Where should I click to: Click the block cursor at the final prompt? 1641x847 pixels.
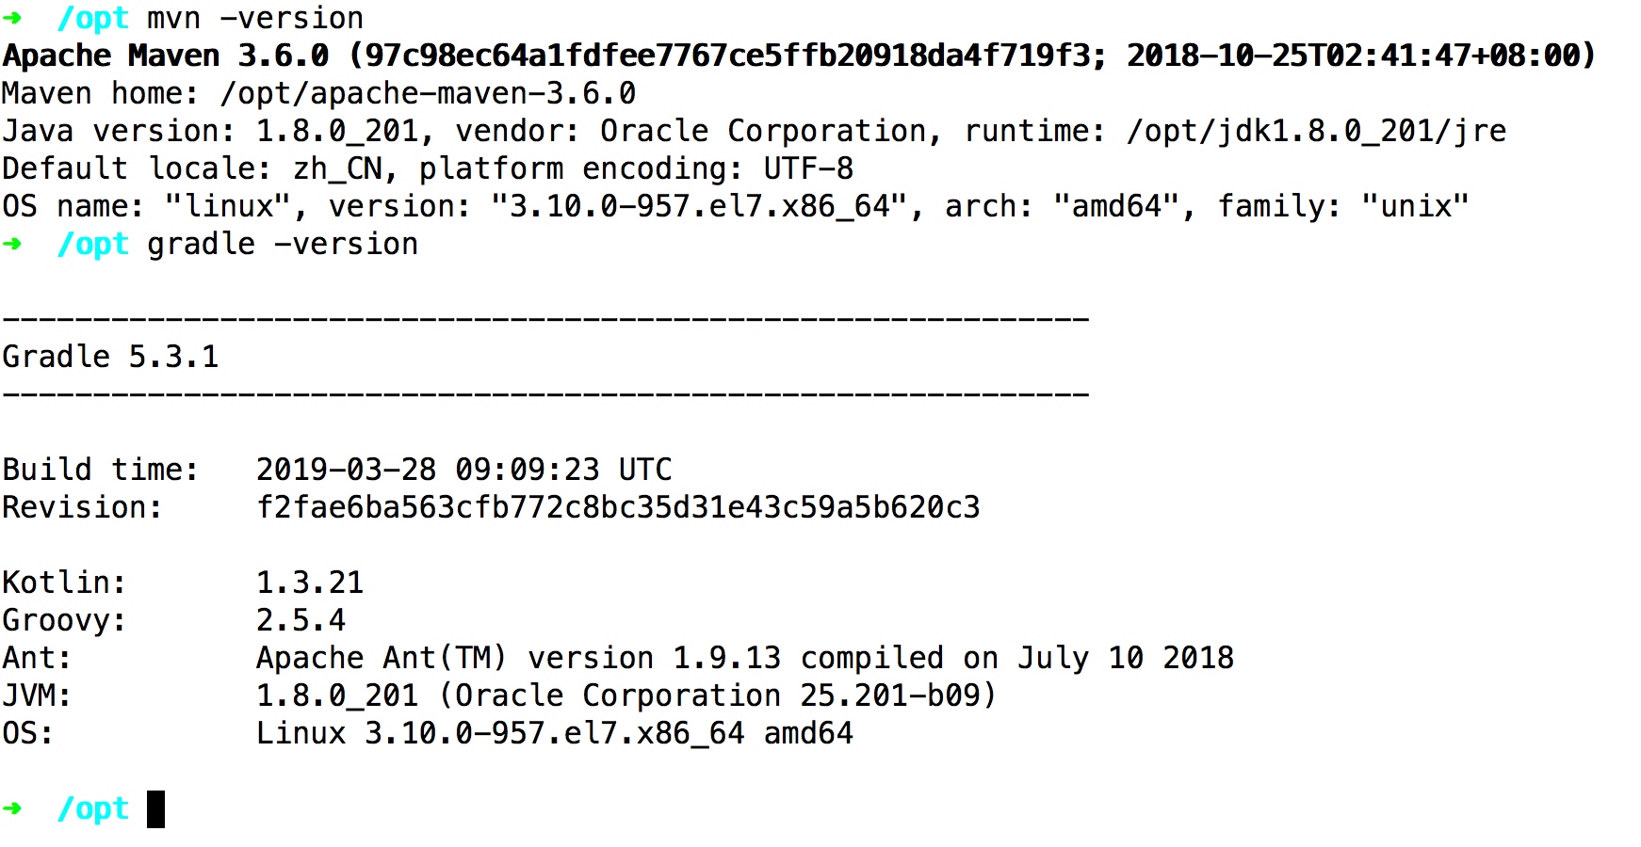point(155,809)
